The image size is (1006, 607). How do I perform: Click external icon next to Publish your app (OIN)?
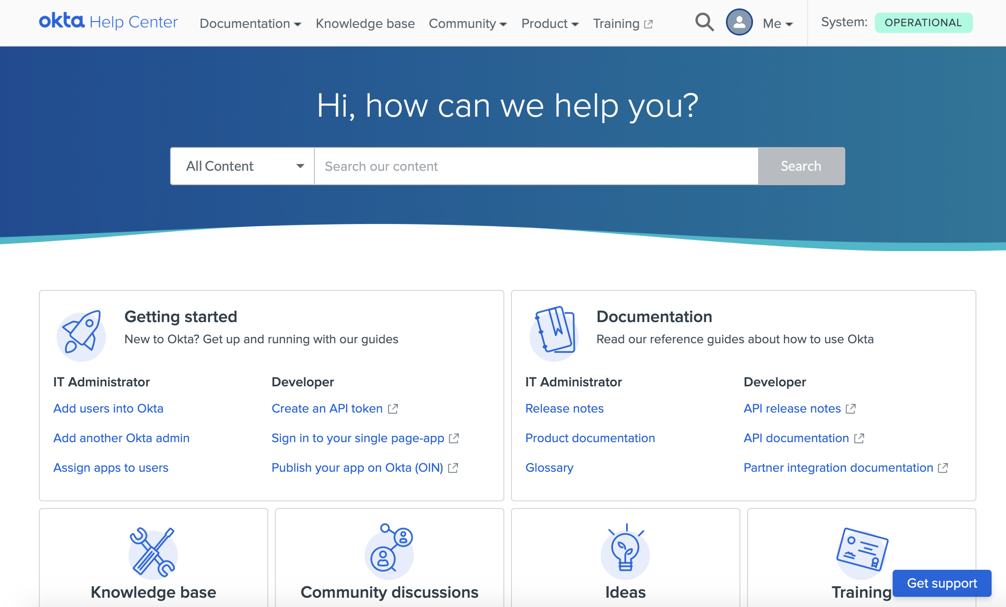point(453,468)
